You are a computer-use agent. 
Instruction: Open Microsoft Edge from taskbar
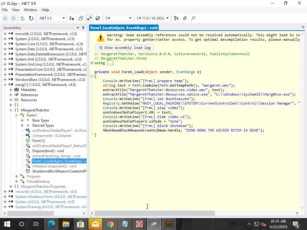pyautogui.click(x=51, y=224)
